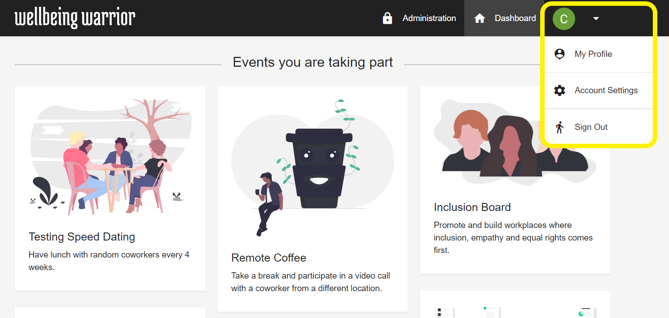Click the Account Settings gear icon

click(x=559, y=90)
